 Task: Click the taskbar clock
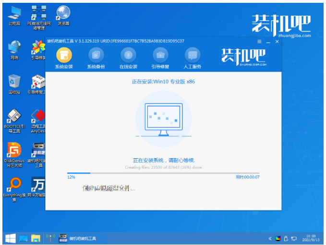tap(311, 238)
